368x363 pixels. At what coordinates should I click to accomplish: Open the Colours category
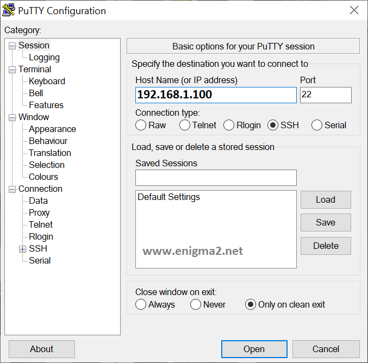[43, 177]
